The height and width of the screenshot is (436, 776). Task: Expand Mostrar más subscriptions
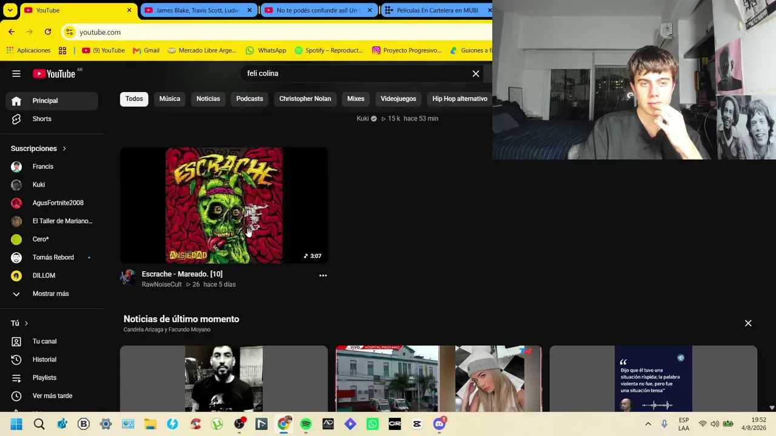point(52,294)
